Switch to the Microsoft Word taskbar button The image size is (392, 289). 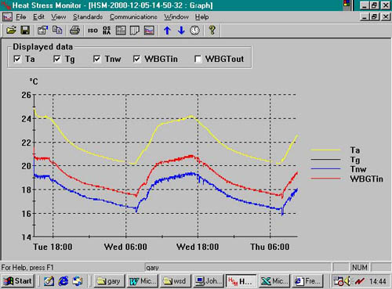point(143,281)
